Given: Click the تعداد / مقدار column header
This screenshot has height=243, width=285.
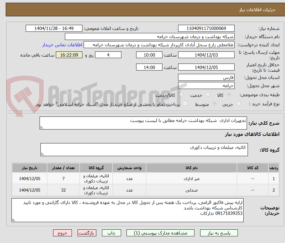Looking at the screenshot, I should pyautogui.click(x=63, y=168).
